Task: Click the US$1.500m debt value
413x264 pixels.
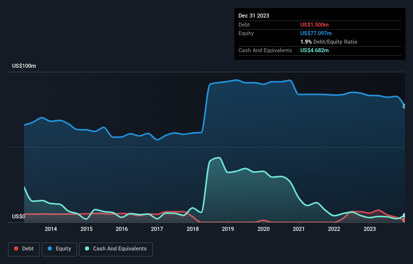Action: coord(314,25)
